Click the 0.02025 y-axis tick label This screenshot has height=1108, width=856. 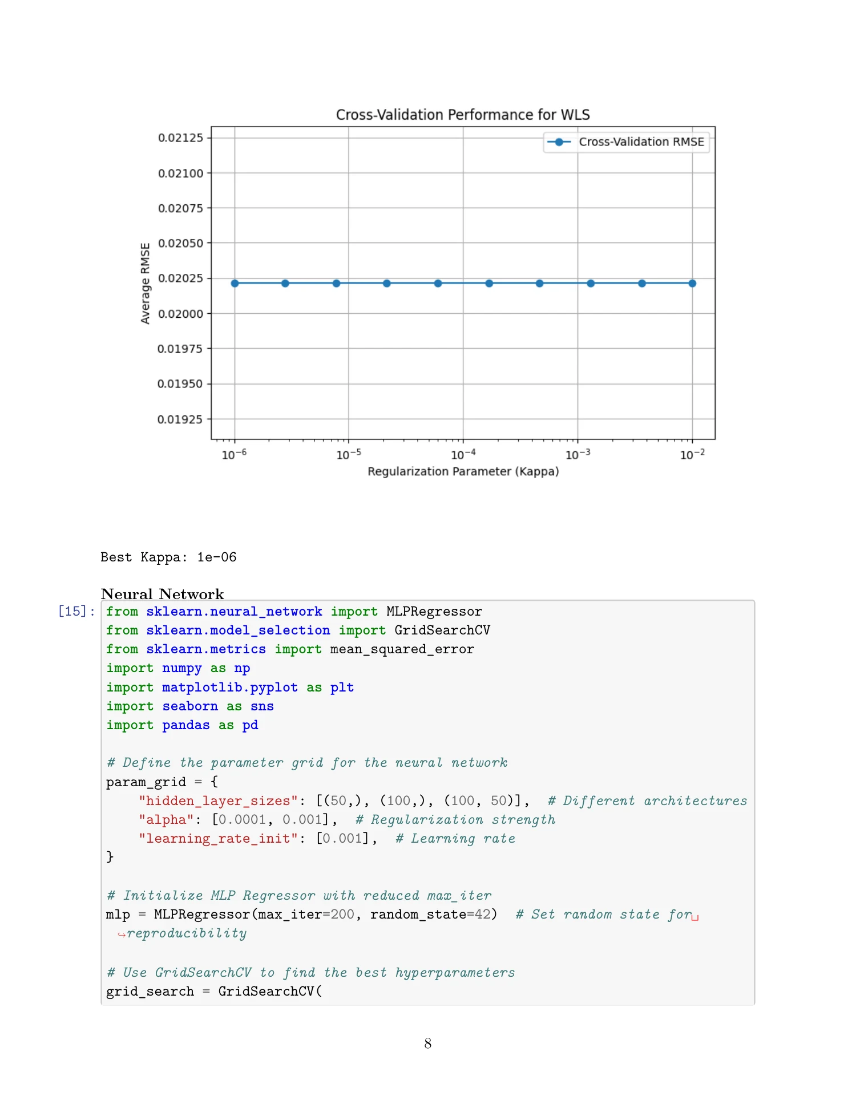point(180,278)
